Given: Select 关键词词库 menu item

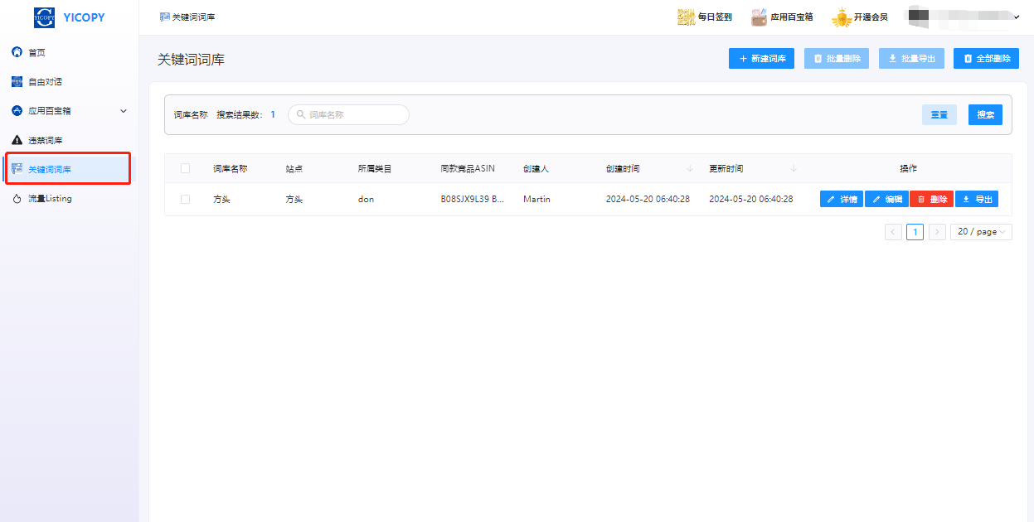Looking at the screenshot, I should pyautogui.click(x=70, y=169).
